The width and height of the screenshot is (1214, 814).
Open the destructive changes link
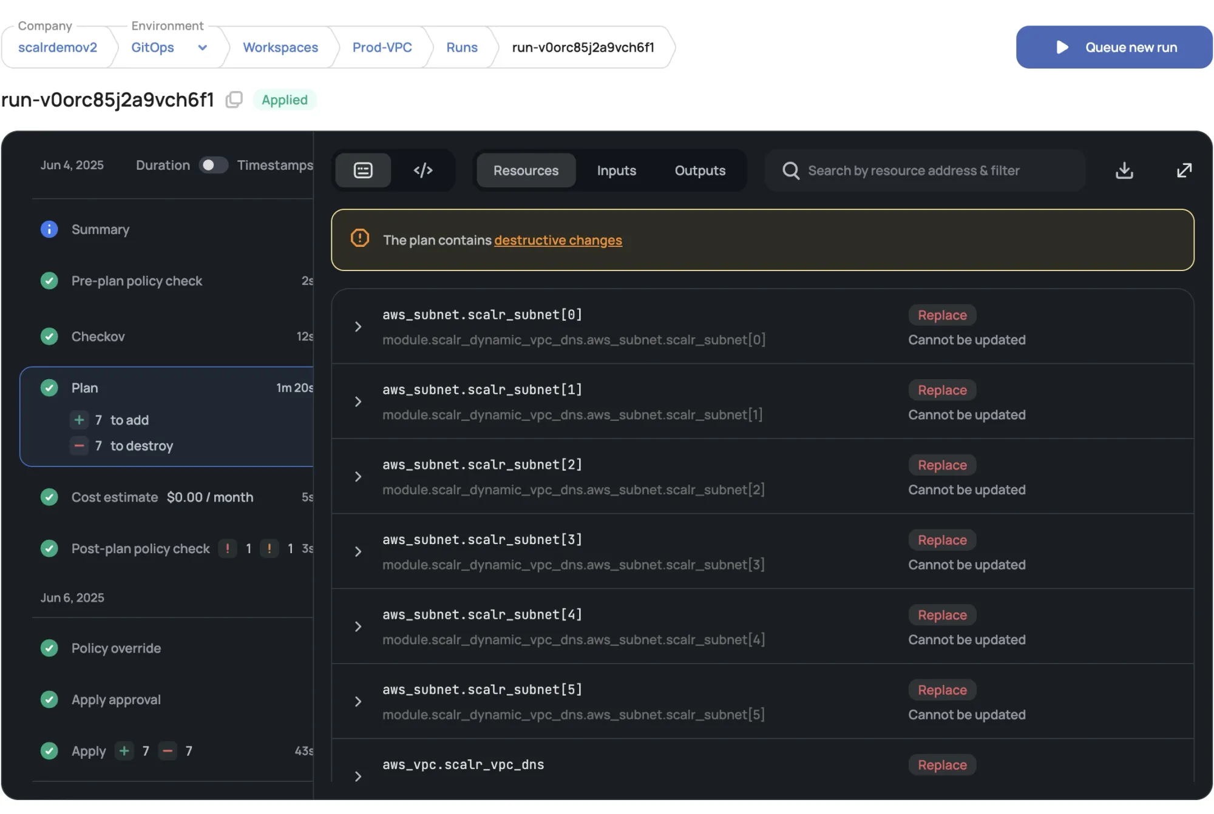[x=558, y=240]
